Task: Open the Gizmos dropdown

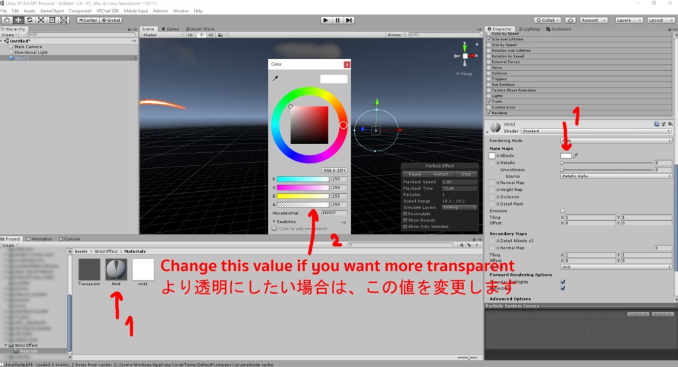Action: (x=396, y=34)
